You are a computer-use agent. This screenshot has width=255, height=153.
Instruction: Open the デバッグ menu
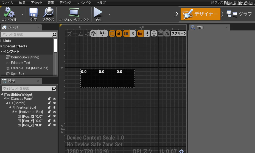pos(65,2)
